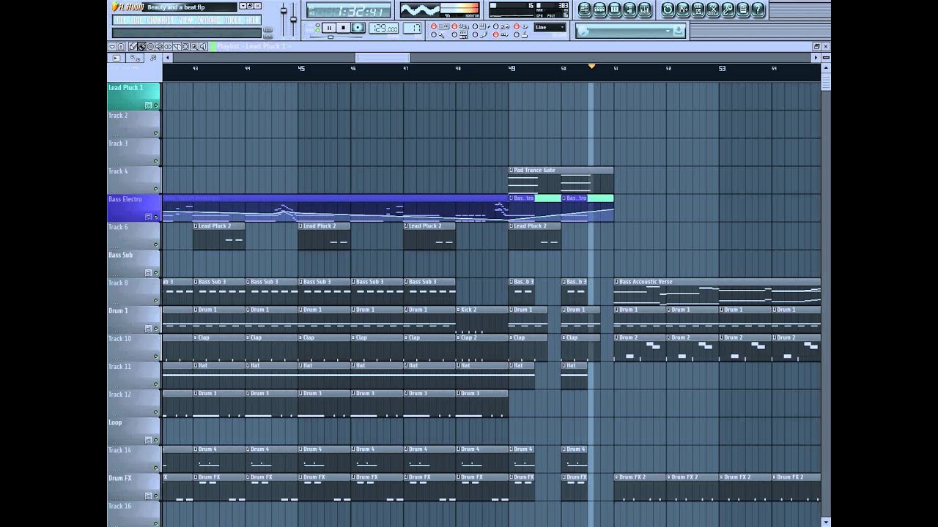Viewport: 938px width, 527px height.
Task: Open the piano roll view button
Action: [614, 10]
